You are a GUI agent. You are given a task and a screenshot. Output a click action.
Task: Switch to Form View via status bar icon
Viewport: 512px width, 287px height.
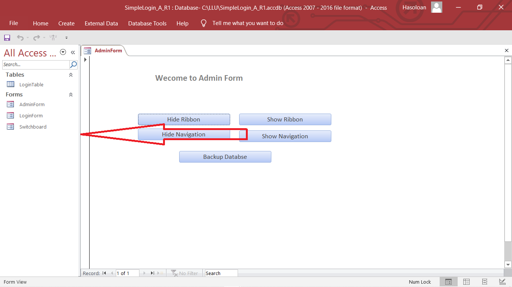[448, 282]
